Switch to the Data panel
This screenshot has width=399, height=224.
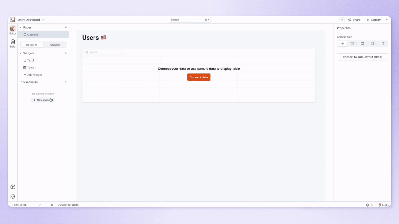point(12,43)
